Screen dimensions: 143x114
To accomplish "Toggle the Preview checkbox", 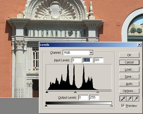I will tap(123, 106).
